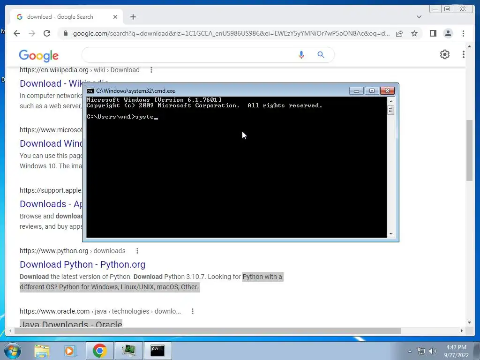Viewport: 480px width, 360px height.
Task: Click the cmd.exe scrollbar down arrow
Action: coord(391,234)
